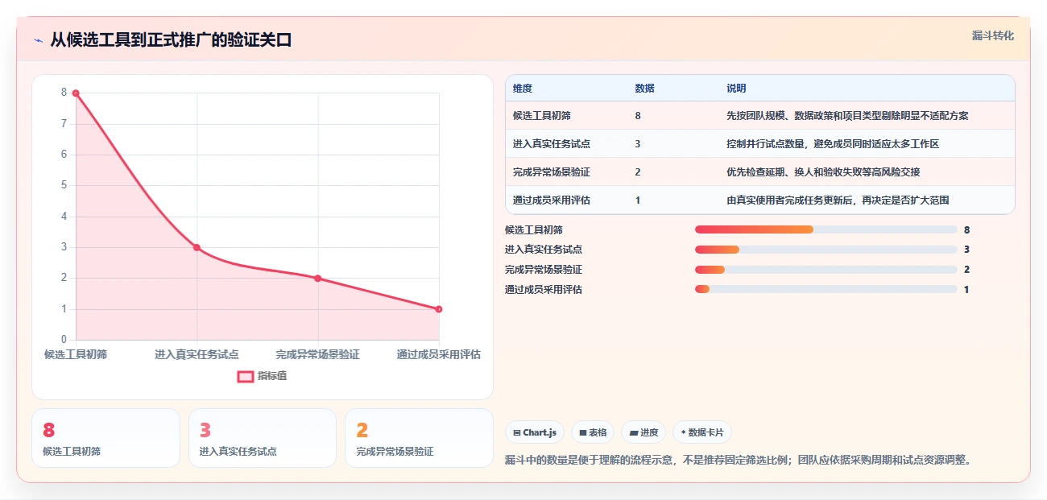Click the panel title 从候选工具到正式推广的验证关口
This screenshot has height=500, width=1047.
point(171,39)
